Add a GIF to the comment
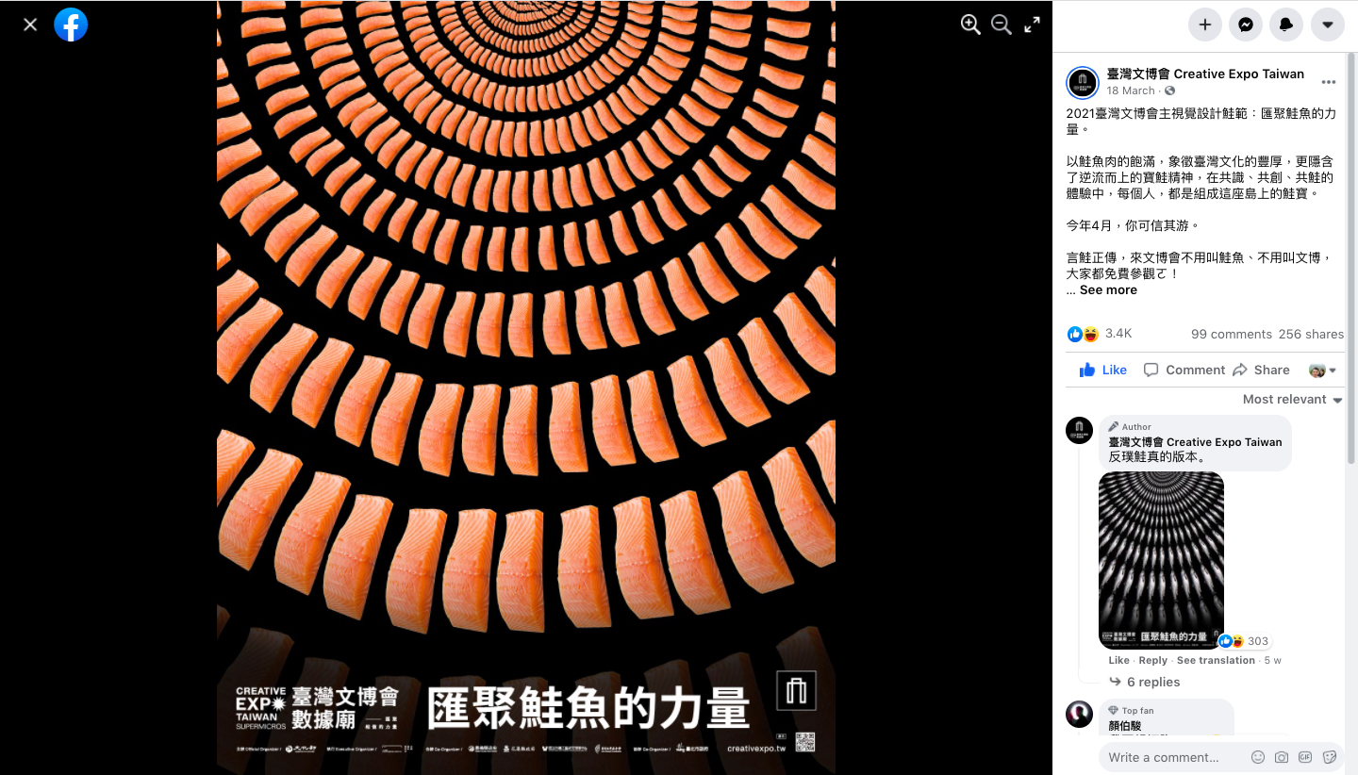The image size is (1358, 775). 1305,757
